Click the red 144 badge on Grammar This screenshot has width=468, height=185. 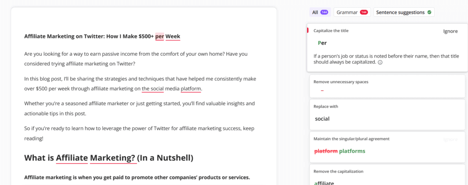(x=364, y=12)
